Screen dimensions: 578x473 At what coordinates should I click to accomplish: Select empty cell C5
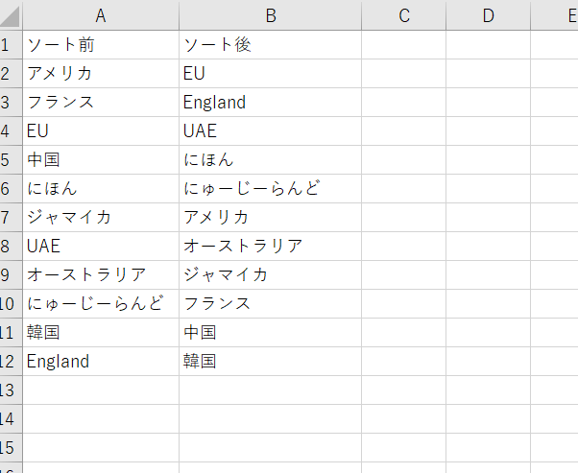tap(403, 159)
